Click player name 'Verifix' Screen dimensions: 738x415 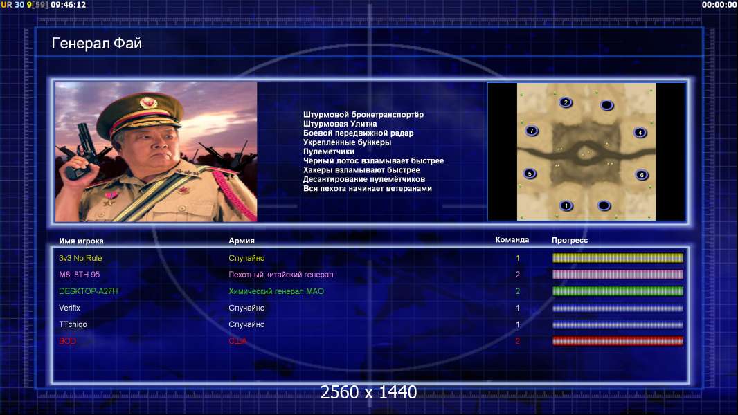69,308
